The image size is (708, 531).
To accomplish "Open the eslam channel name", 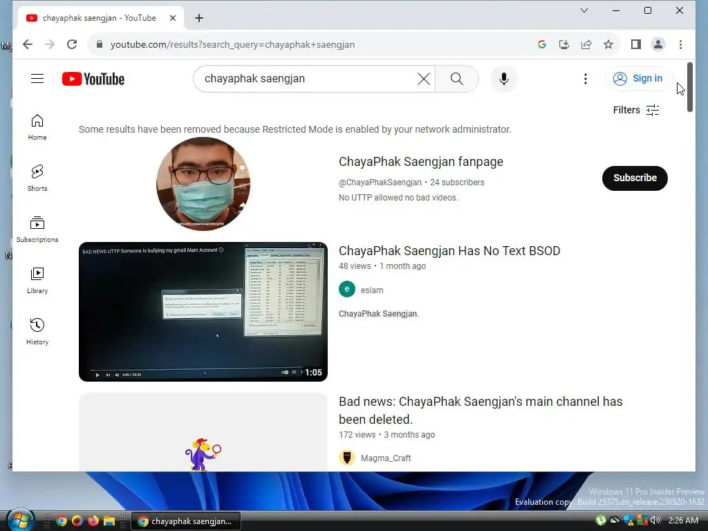I will (x=372, y=290).
